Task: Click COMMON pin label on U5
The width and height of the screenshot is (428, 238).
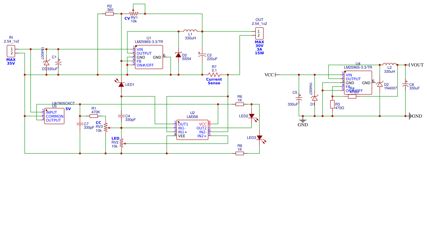Action: click(54, 116)
